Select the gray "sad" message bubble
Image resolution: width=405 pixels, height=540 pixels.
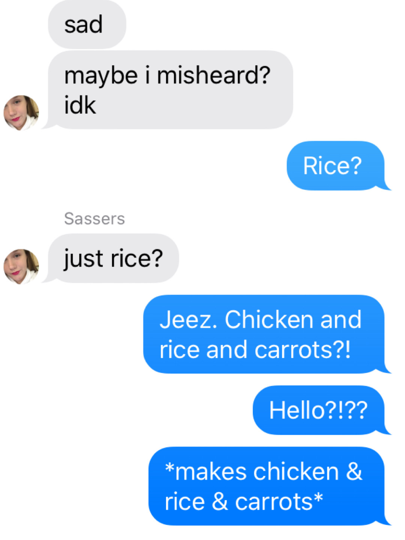[87, 25]
